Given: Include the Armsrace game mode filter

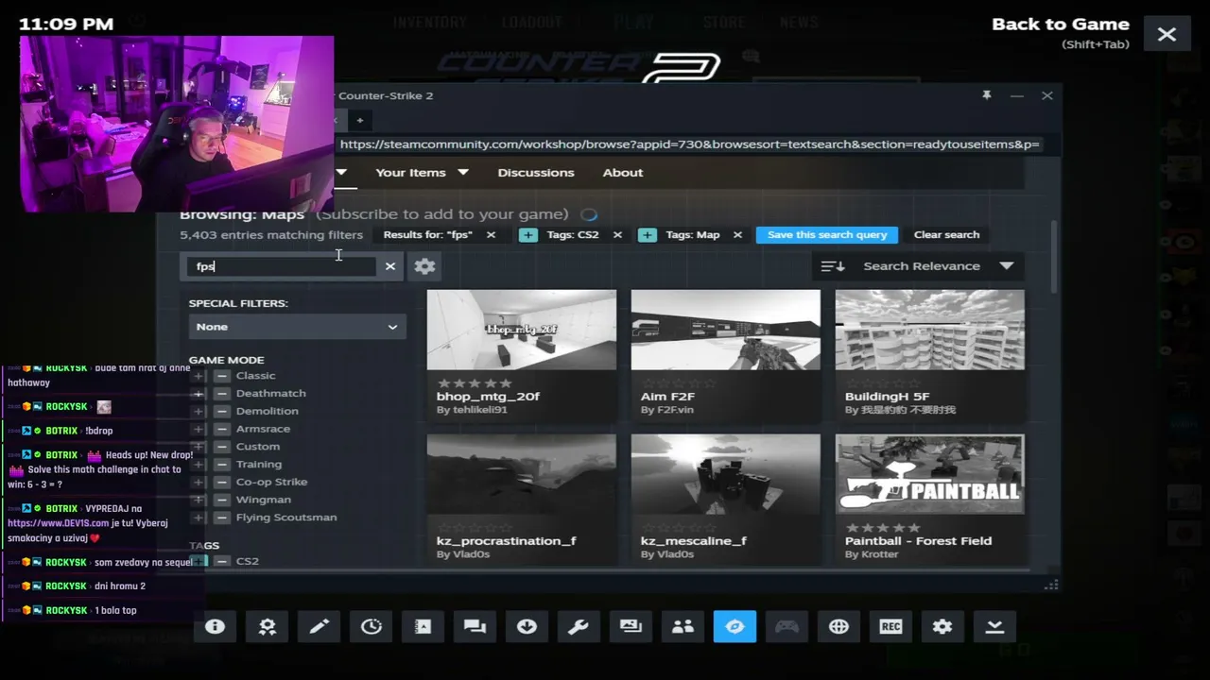Looking at the screenshot, I should pos(199,429).
